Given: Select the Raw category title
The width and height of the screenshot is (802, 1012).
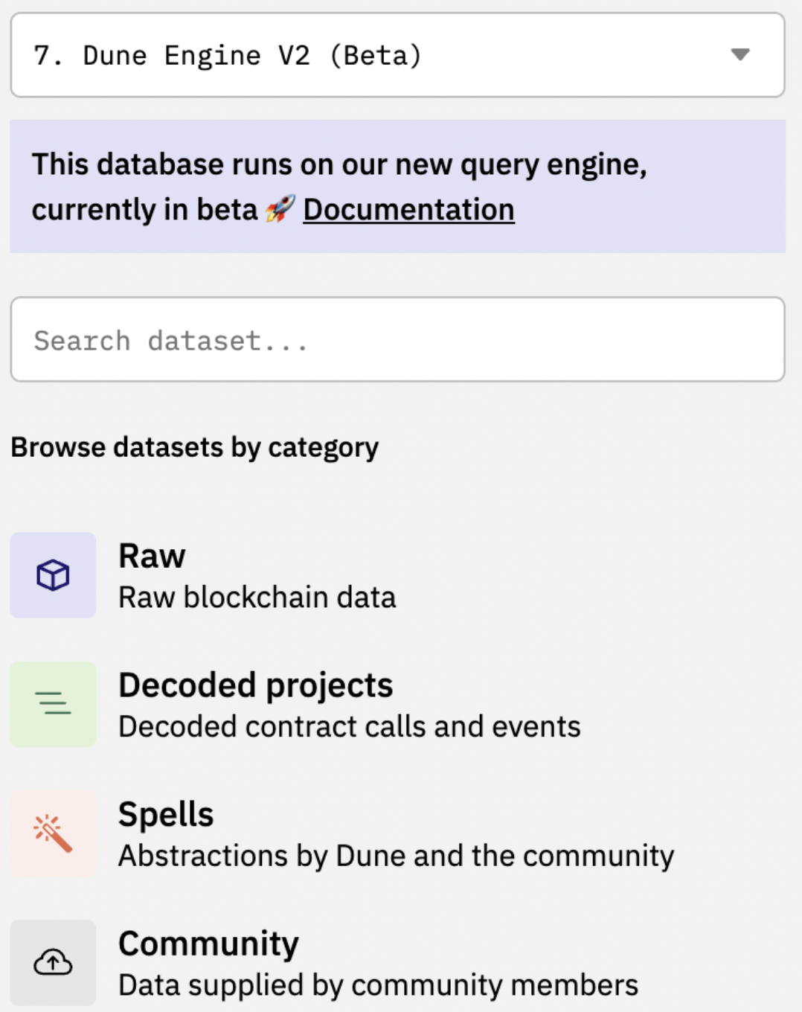Looking at the screenshot, I should 152,556.
